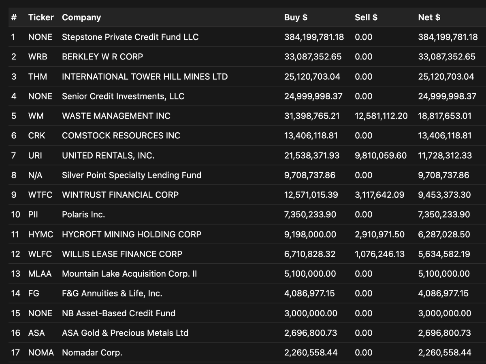
Task: Click the WM ticker
Action: pos(36,116)
